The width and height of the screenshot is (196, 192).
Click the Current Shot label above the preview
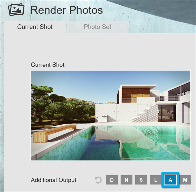click(48, 65)
